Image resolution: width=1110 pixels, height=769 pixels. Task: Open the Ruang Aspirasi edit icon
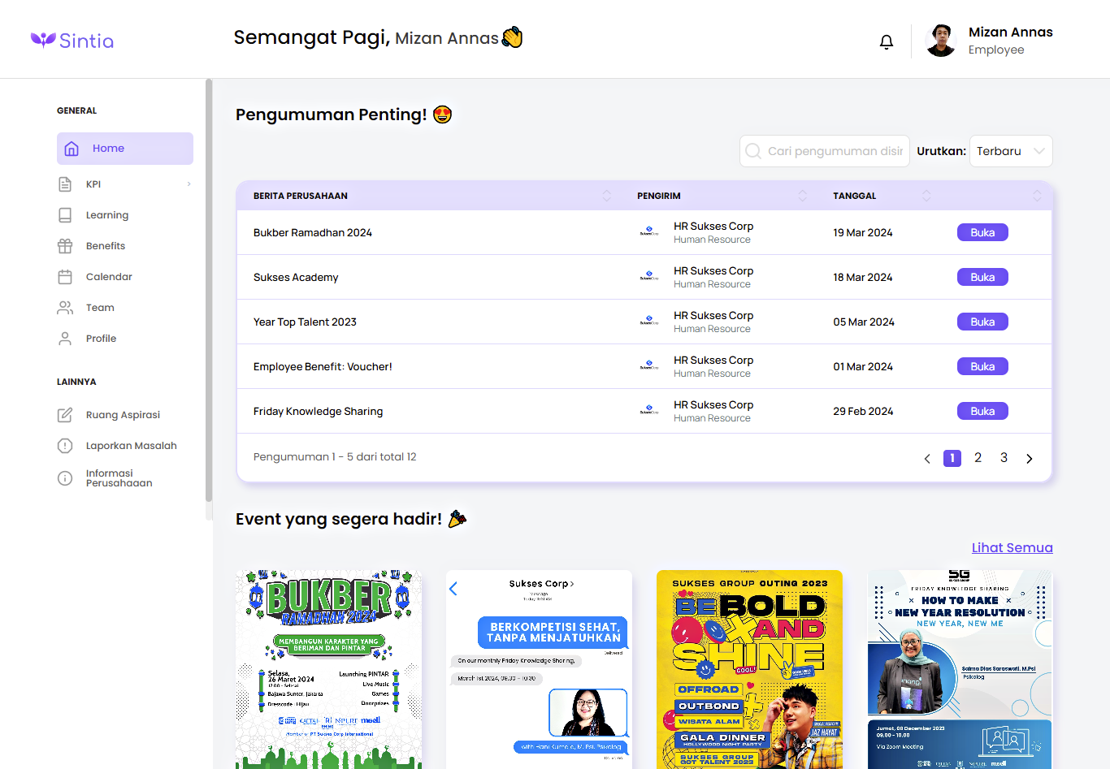65,415
